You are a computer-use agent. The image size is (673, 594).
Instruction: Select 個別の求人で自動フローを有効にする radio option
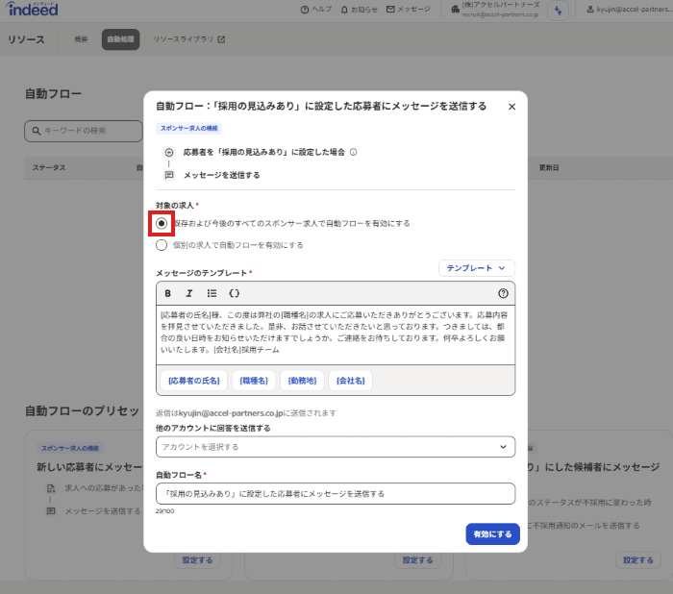point(162,245)
